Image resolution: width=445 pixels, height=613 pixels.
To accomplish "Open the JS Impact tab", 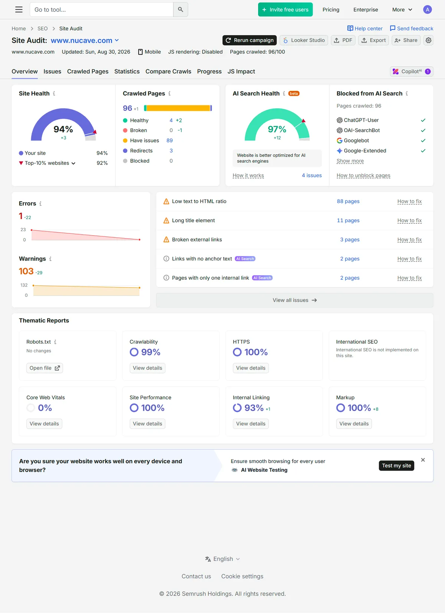I will pos(241,71).
